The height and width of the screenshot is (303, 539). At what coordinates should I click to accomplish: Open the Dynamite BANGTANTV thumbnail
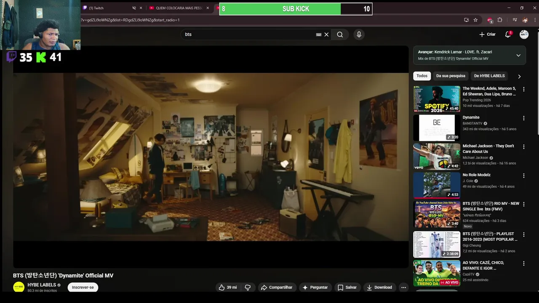point(437,128)
